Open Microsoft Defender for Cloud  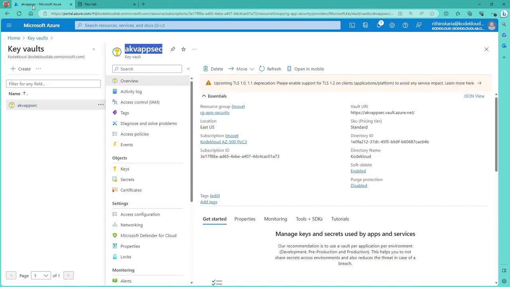coord(148,236)
